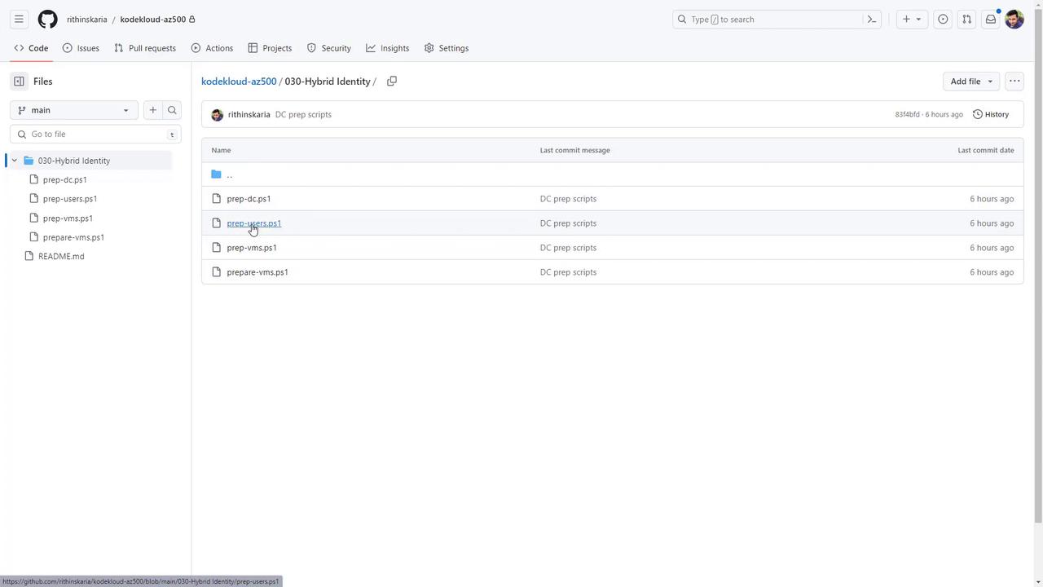Copy the folder path to clipboard
Viewport: 1043px width, 587px height.
point(392,82)
